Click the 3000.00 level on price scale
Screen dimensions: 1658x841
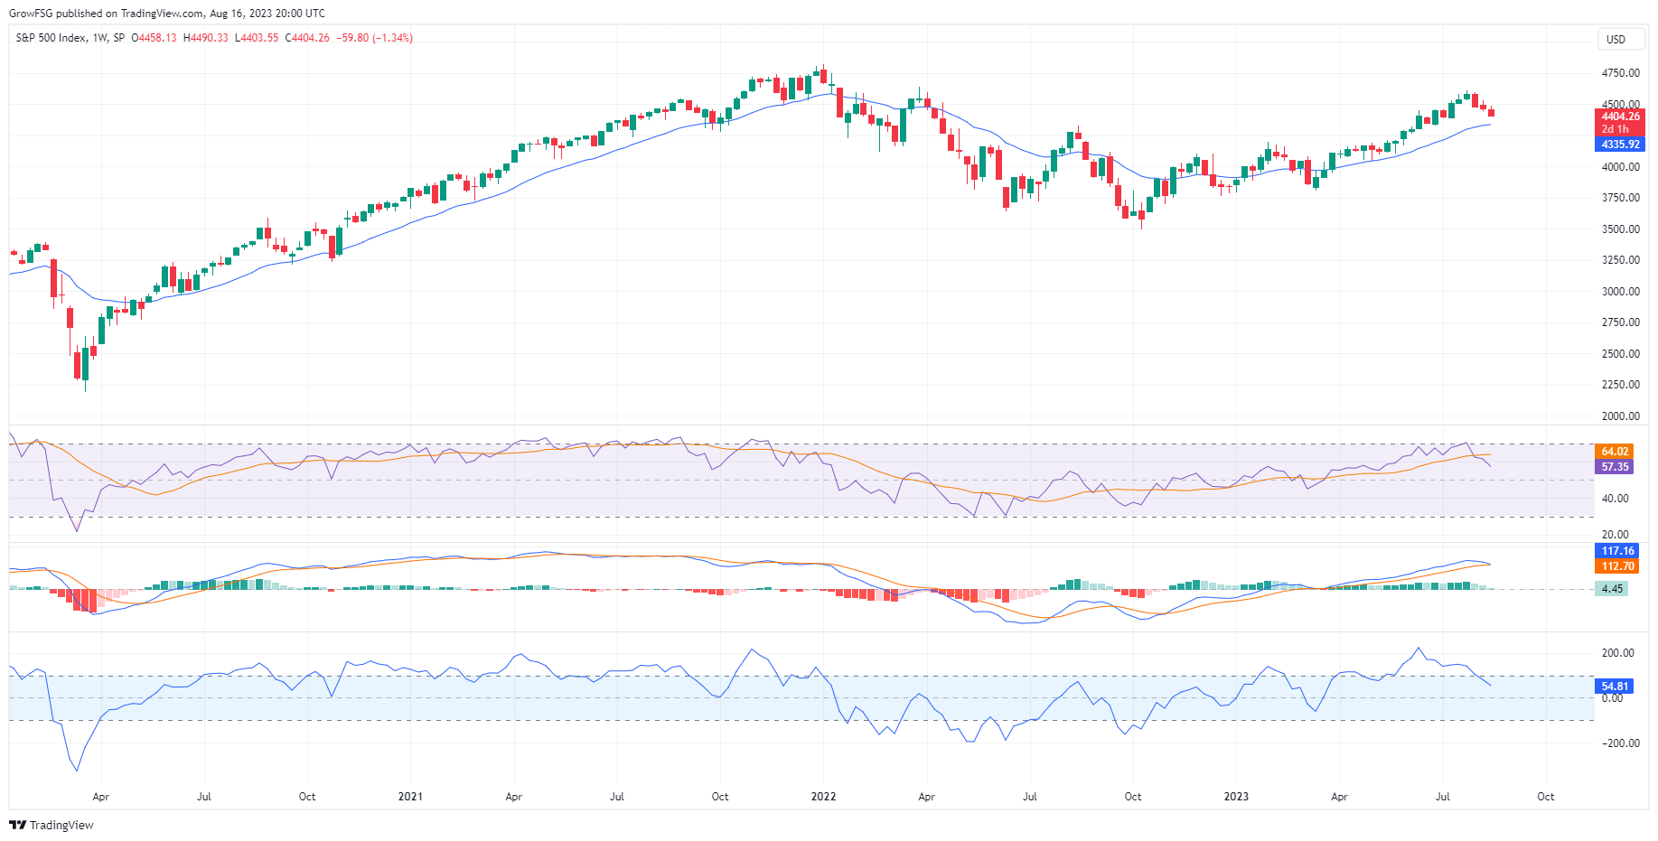coord(1620,292)
